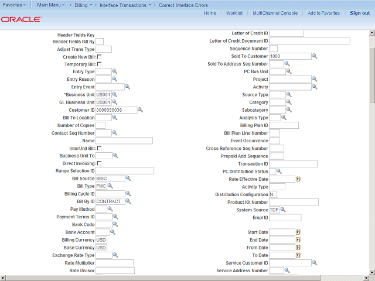Tick the Direct Invoicing checkbox
The image size is (375, 281).
click(99, 163)
